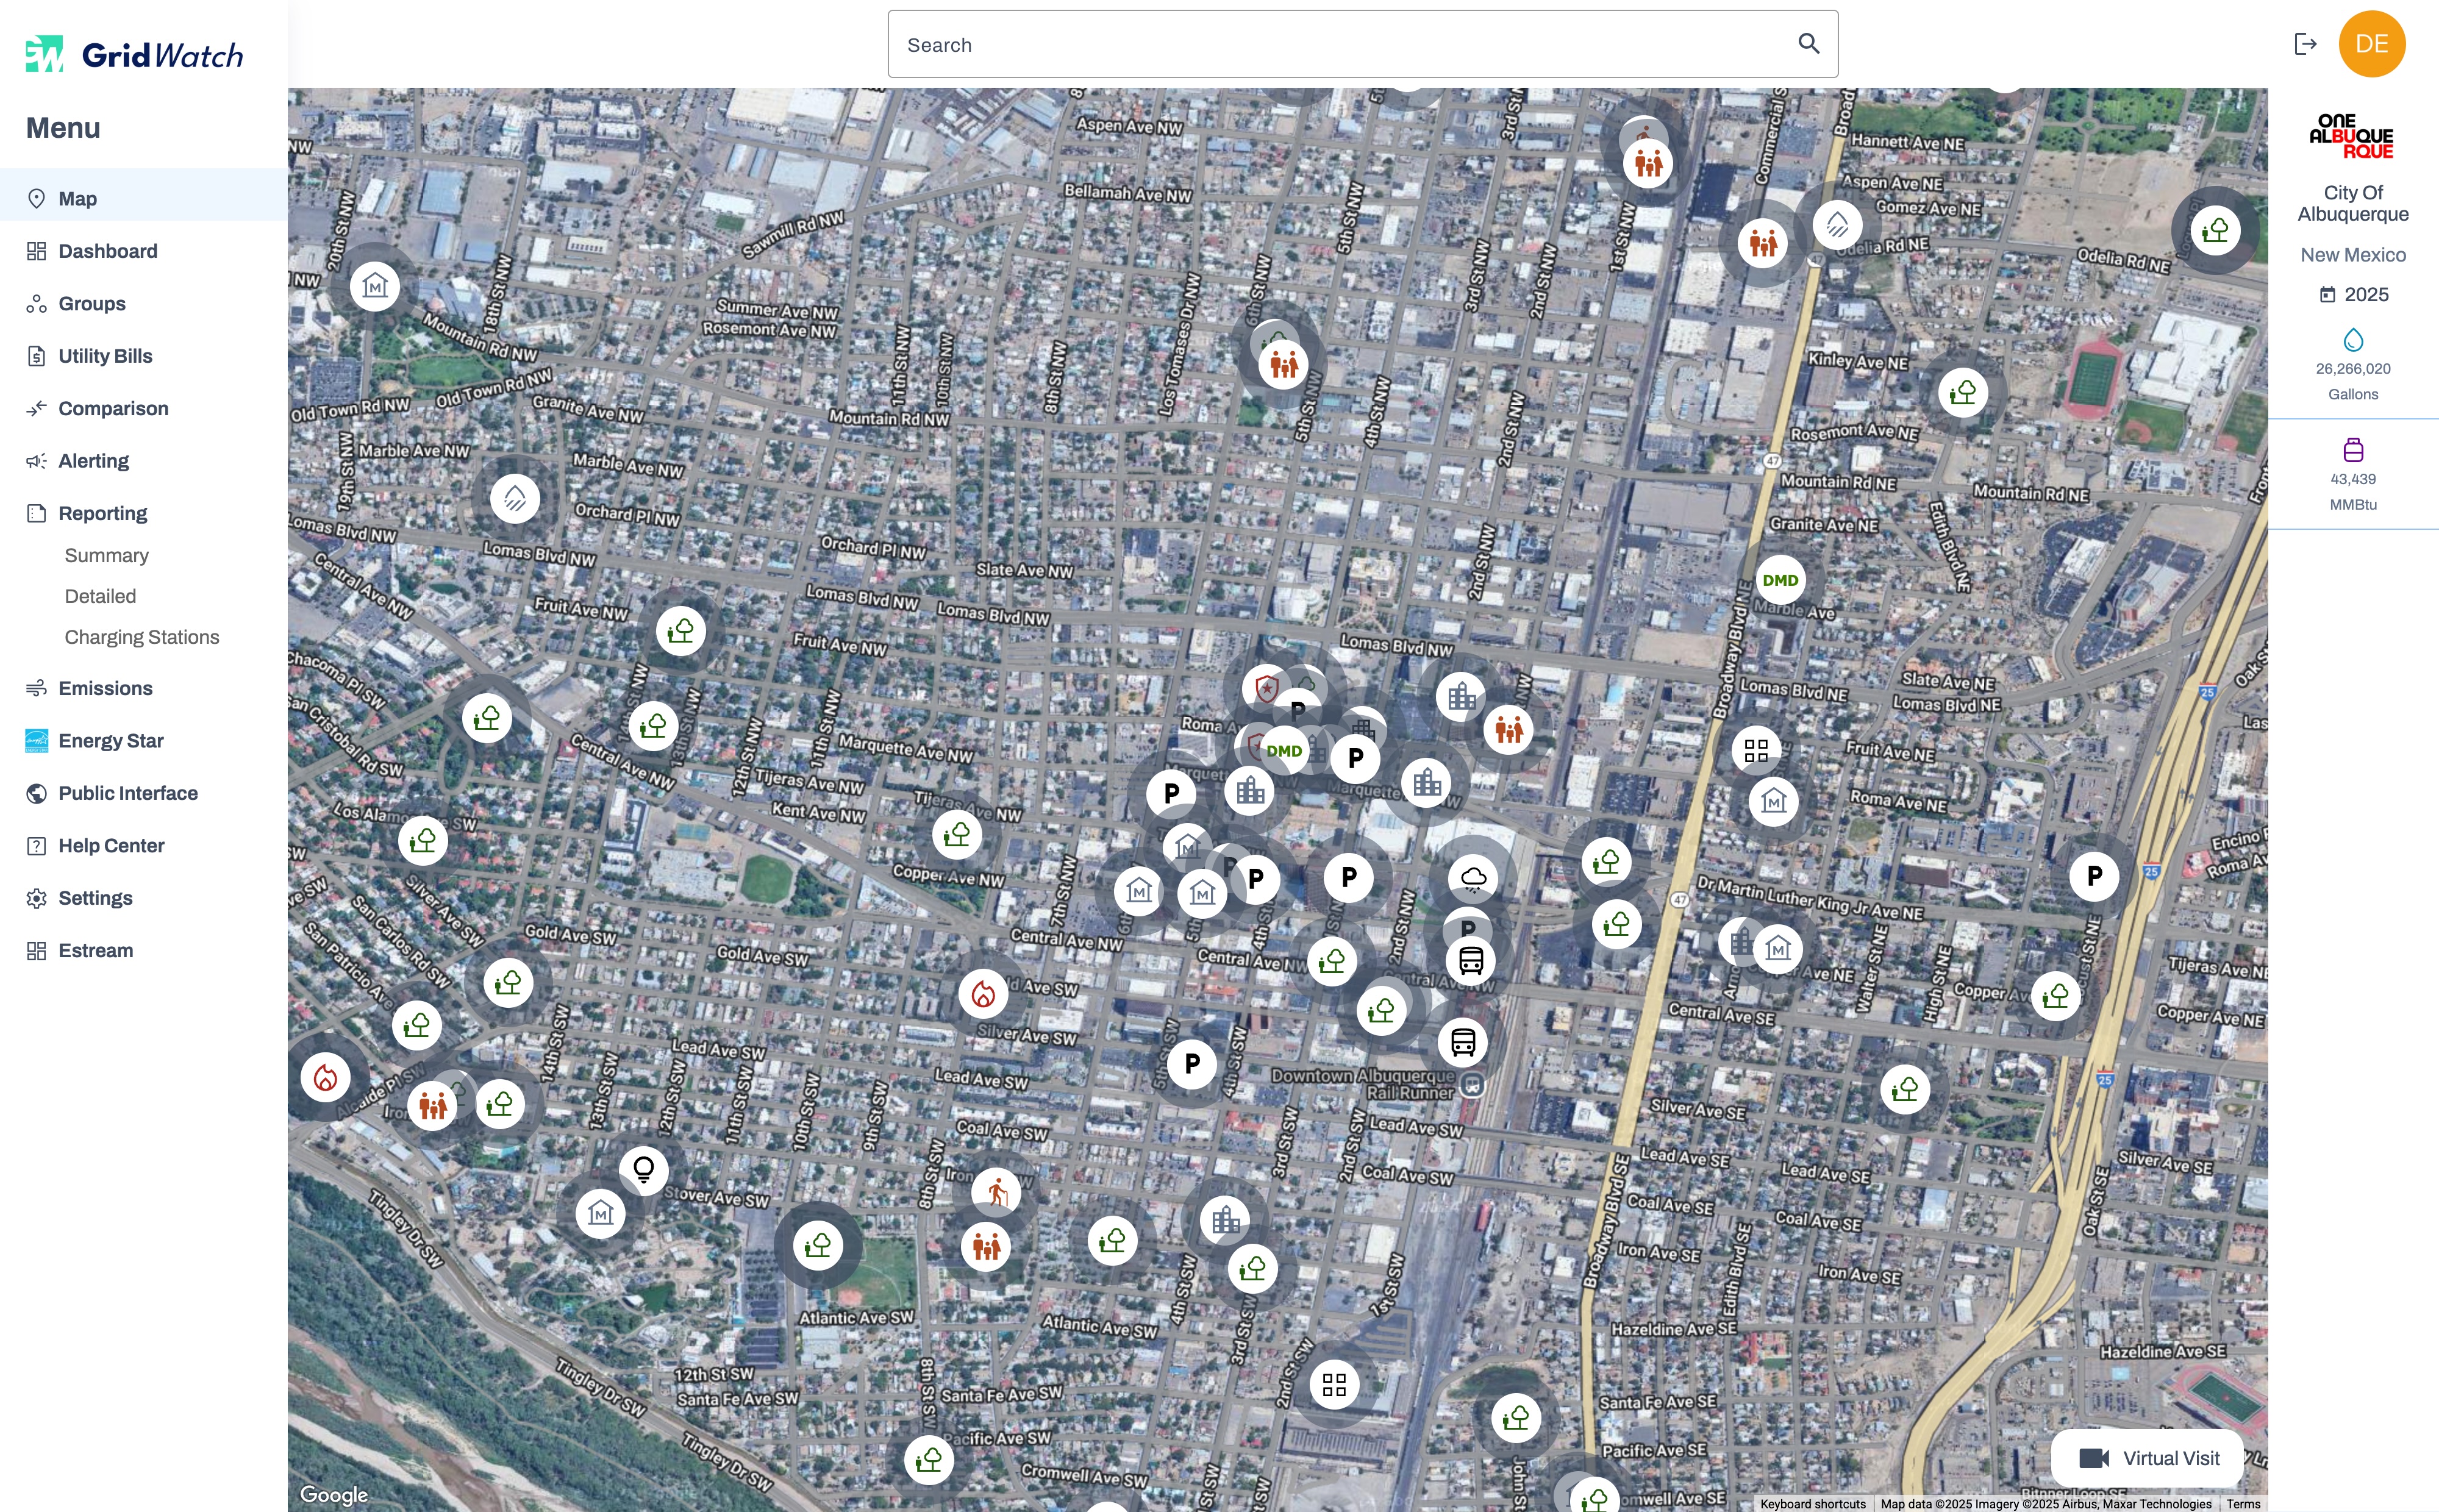Click the cloud marker near 2nd St NW
The width and height of the screenshot is (2439, 1512).
[1473, 878]
